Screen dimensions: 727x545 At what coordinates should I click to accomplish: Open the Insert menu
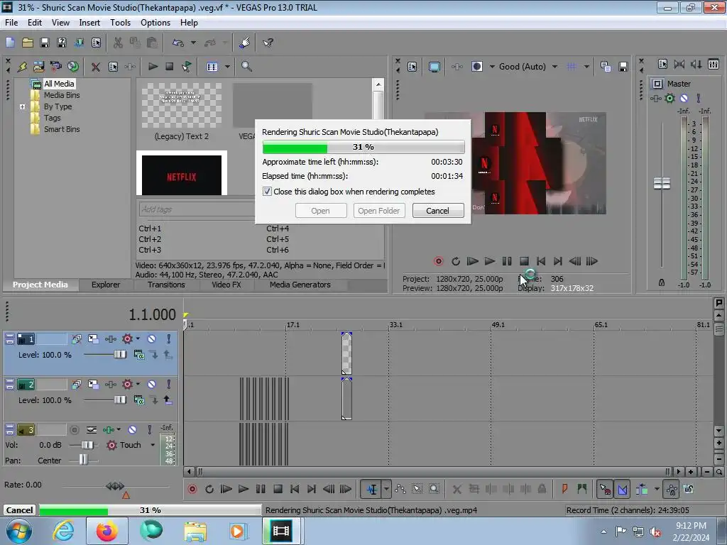[89, 23]
